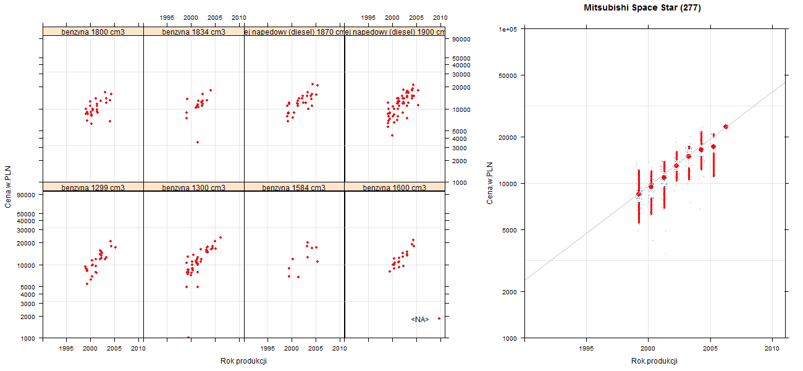Click the '50000' tick on the Mitsubishi chart
The width and height of the screenshot is (803, 371).
pyautogui.click(x=509, y=75)
